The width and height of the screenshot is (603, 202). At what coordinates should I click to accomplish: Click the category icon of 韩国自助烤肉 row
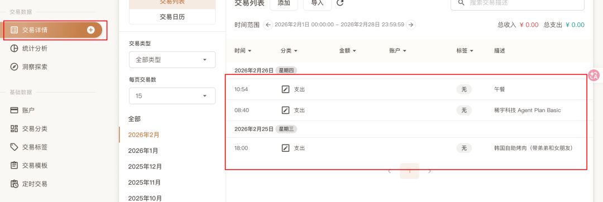click(285, 148)
